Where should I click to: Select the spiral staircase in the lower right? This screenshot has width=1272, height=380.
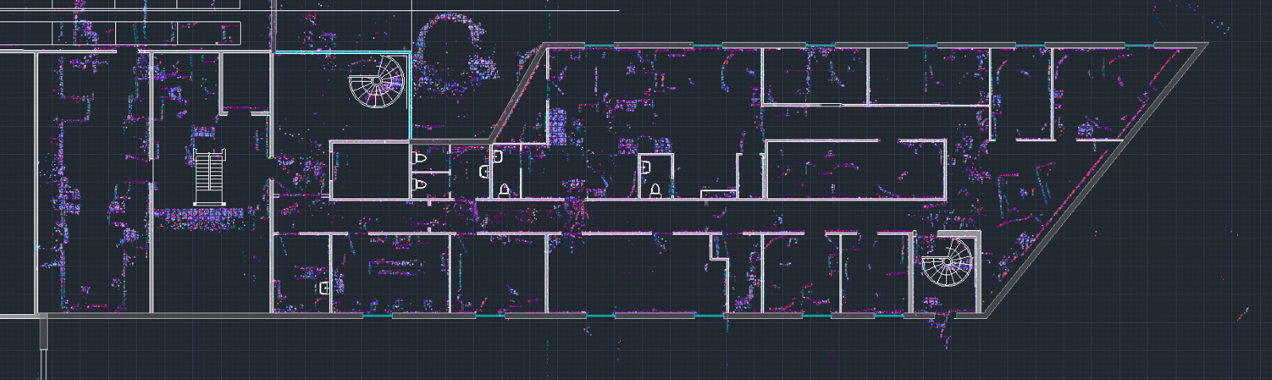point(947,261)
